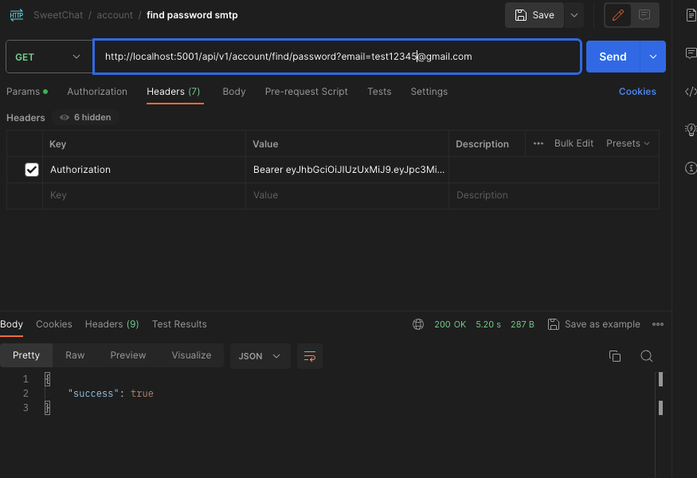
Task: Open the response Cookies tab
Action: pyautogui.click(x=54, y=324)
